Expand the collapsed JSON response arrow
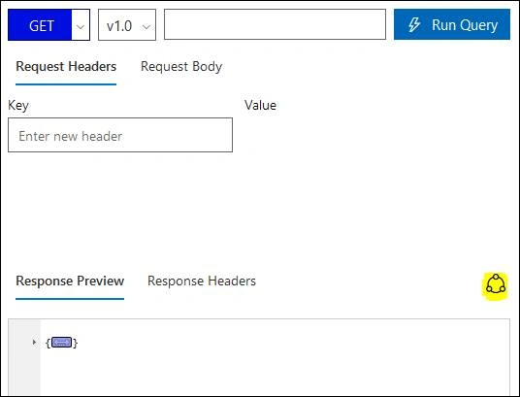 coord(34,342)
